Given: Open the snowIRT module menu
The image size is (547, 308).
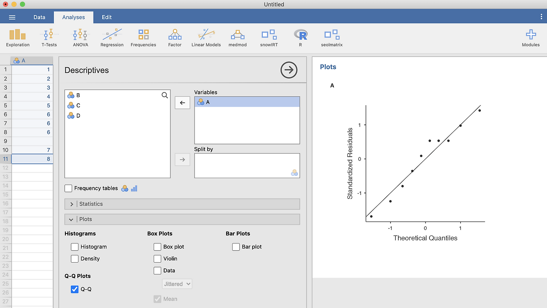Looking at the screenshot, I should pos(269,38).
